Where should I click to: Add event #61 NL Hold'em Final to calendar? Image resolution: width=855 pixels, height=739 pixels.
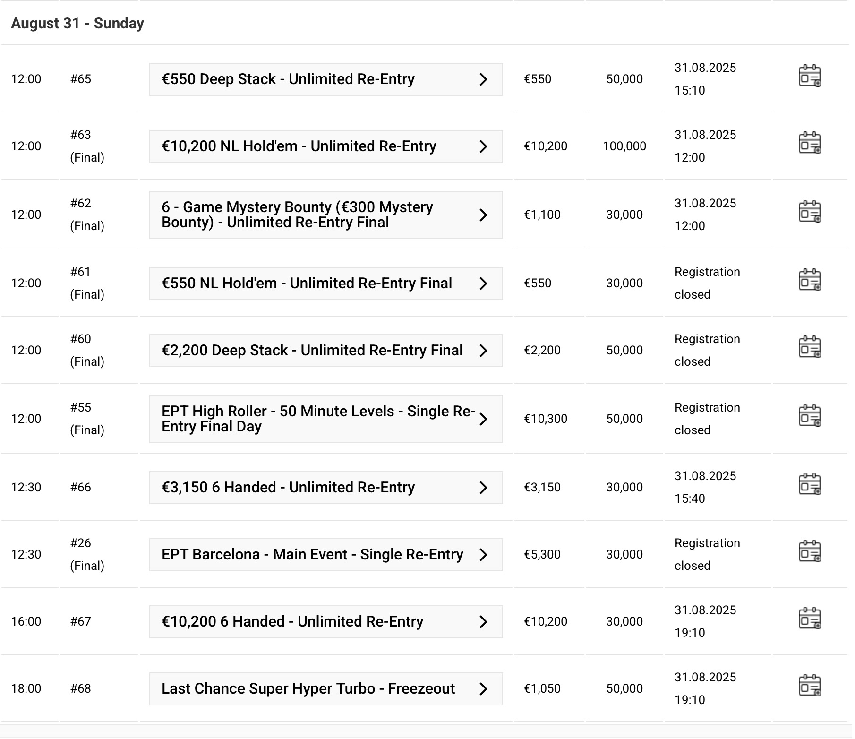click(810, 281)
